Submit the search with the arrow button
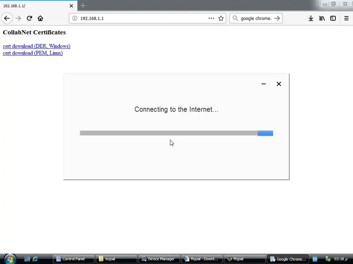The height and width of the screenshot is (264, 353). click(x=277, y=18)
